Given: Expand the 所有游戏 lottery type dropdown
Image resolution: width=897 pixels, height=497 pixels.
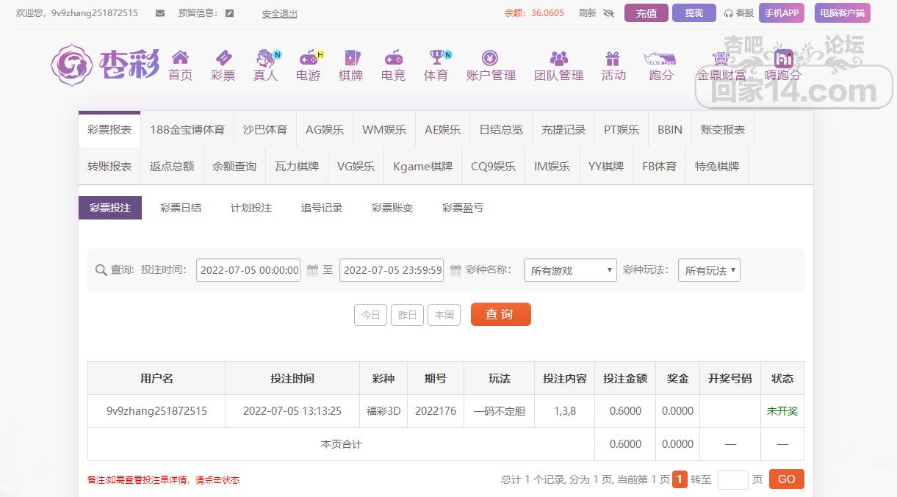Looking at the screenshot, I should [x=570, y=270].
